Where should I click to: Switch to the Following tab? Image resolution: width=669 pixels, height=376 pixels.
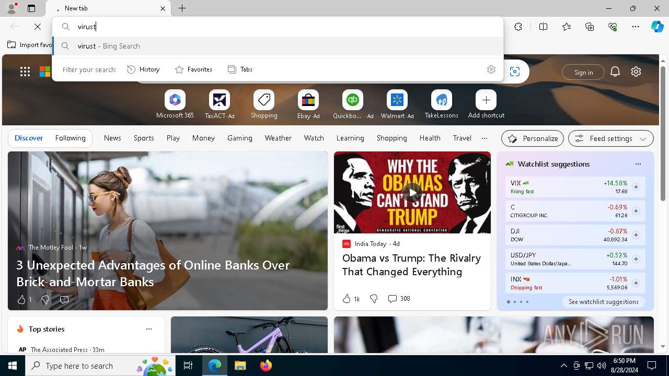pyautogui.click(x=70, y=138)
